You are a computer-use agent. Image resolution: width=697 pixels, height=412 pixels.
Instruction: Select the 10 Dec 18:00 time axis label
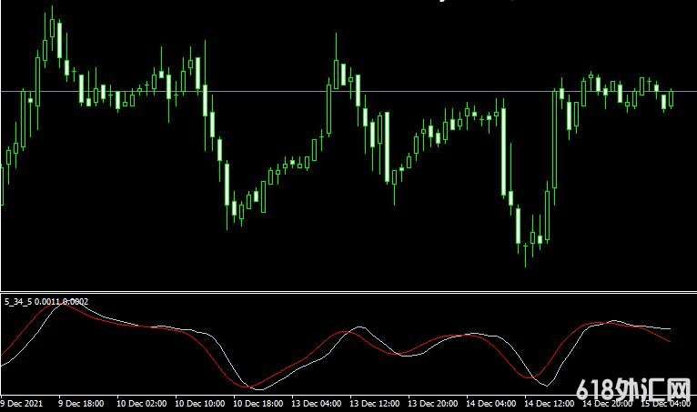[x=258, y=404]
